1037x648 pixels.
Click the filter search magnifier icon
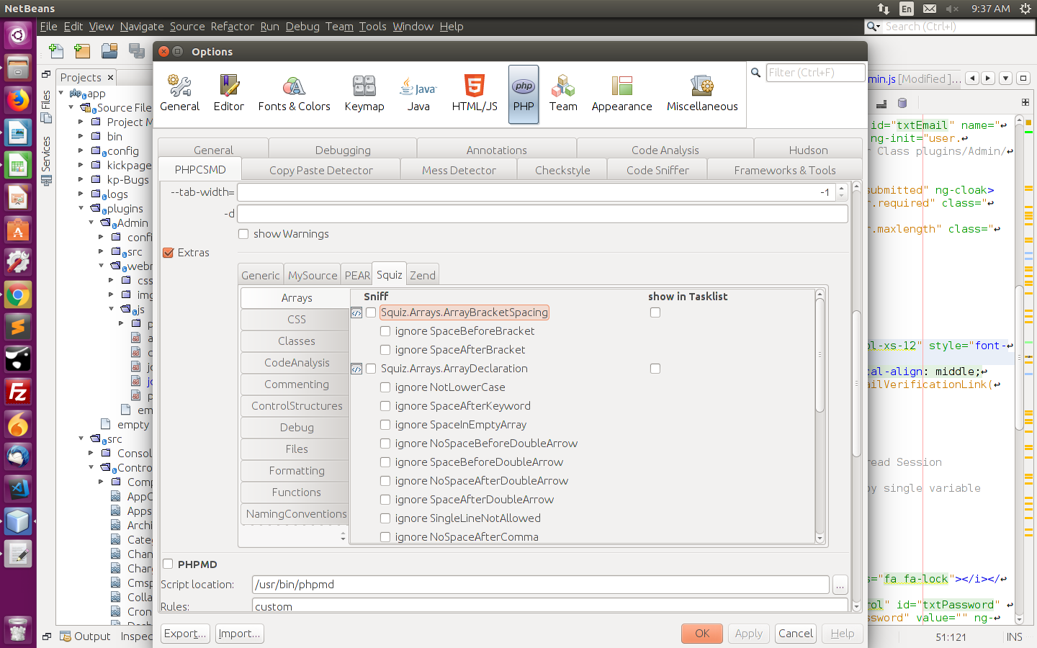[x=755, y=73]
